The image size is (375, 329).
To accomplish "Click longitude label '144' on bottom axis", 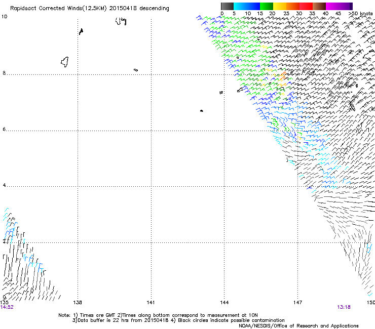I will (x=224, y=303).
